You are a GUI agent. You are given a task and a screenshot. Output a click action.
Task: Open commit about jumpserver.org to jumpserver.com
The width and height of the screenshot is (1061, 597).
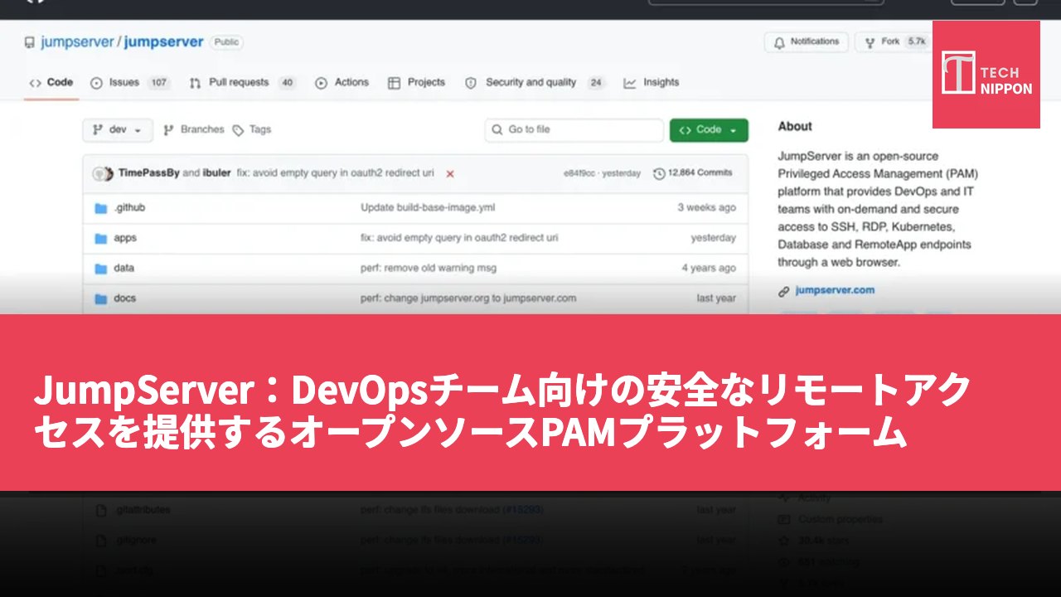468,298
